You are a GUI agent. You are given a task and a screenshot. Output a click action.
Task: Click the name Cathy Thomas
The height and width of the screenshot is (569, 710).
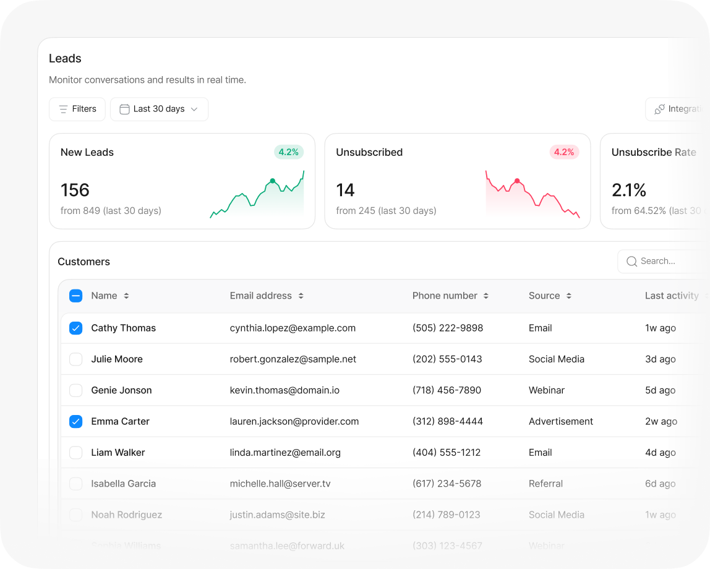123,328
